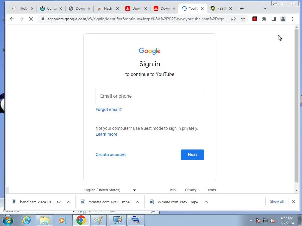
Task: Click the muted volume tray icon
Action: (272, 221)
